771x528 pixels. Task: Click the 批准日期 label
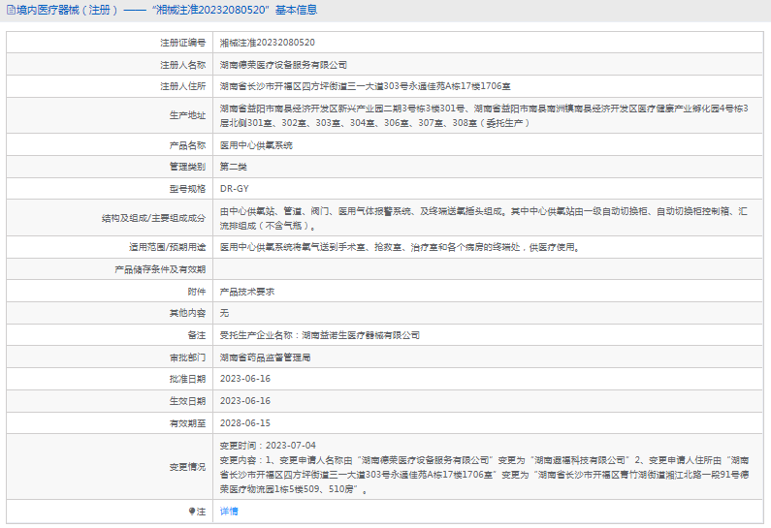(187, 379)
